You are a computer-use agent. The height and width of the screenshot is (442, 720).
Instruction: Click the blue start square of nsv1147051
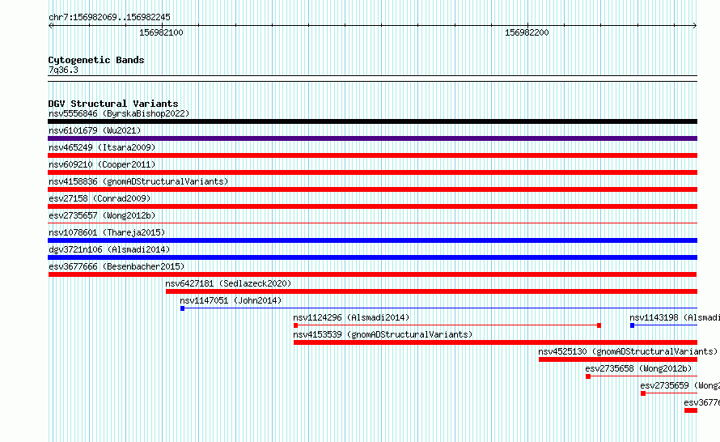(182, 308)
